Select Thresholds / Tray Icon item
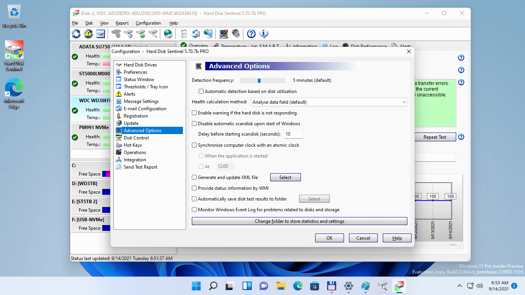 click(146, 87)
